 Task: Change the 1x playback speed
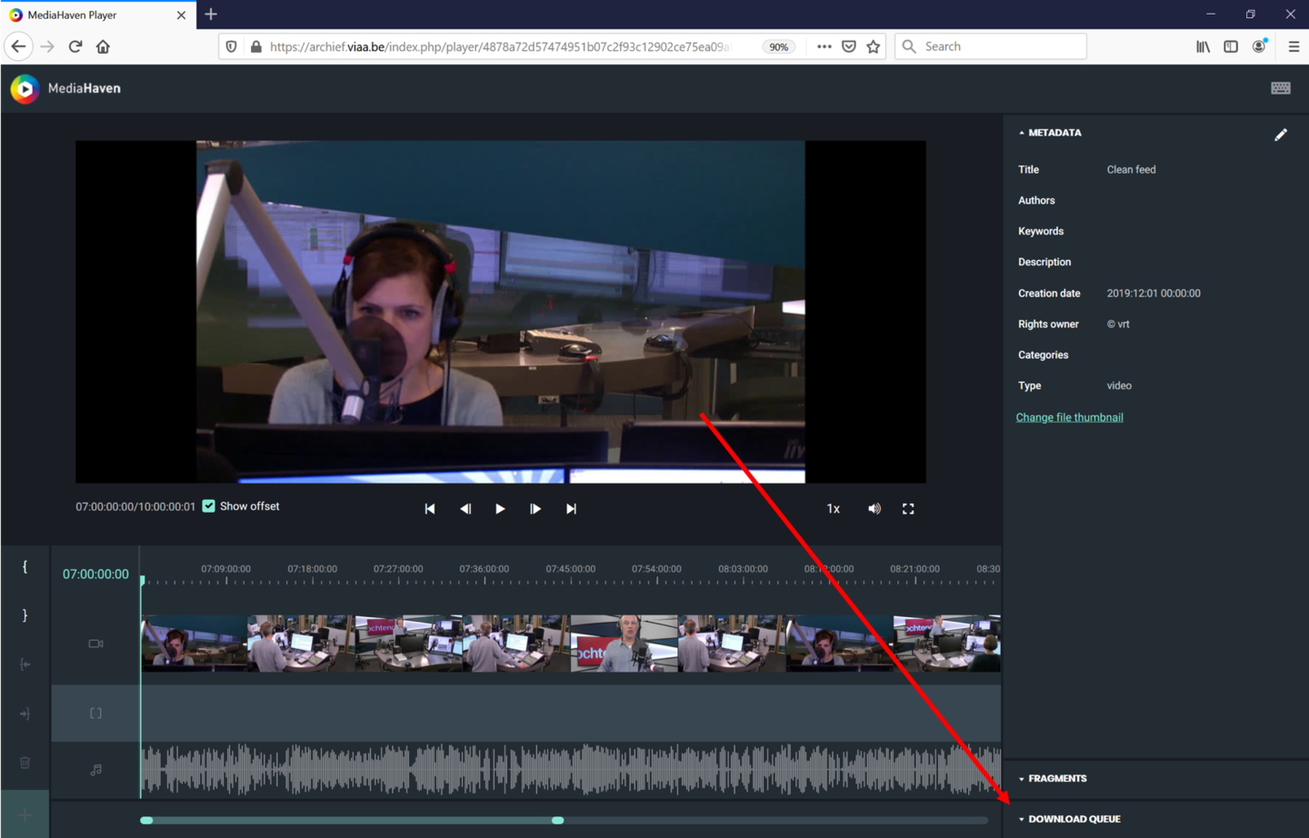833,509
